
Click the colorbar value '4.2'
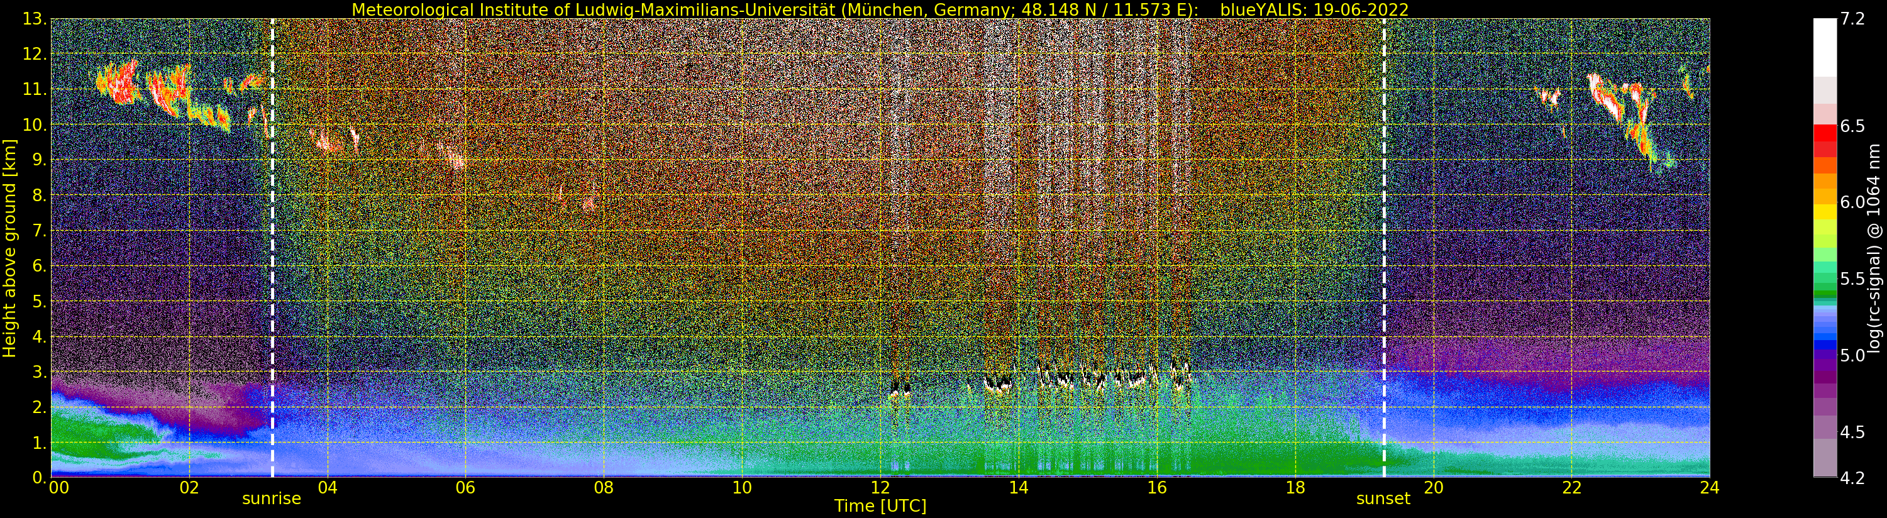click(x=1852, y=478)
